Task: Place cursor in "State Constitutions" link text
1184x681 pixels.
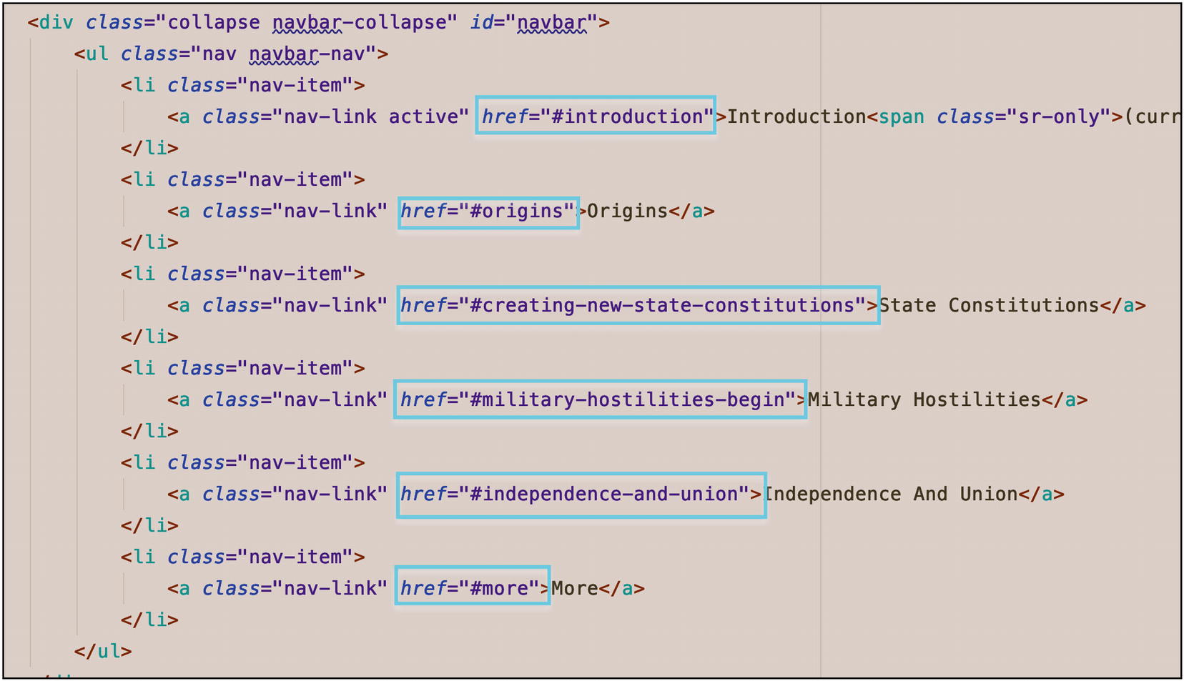Action: [x=989, y=306]
